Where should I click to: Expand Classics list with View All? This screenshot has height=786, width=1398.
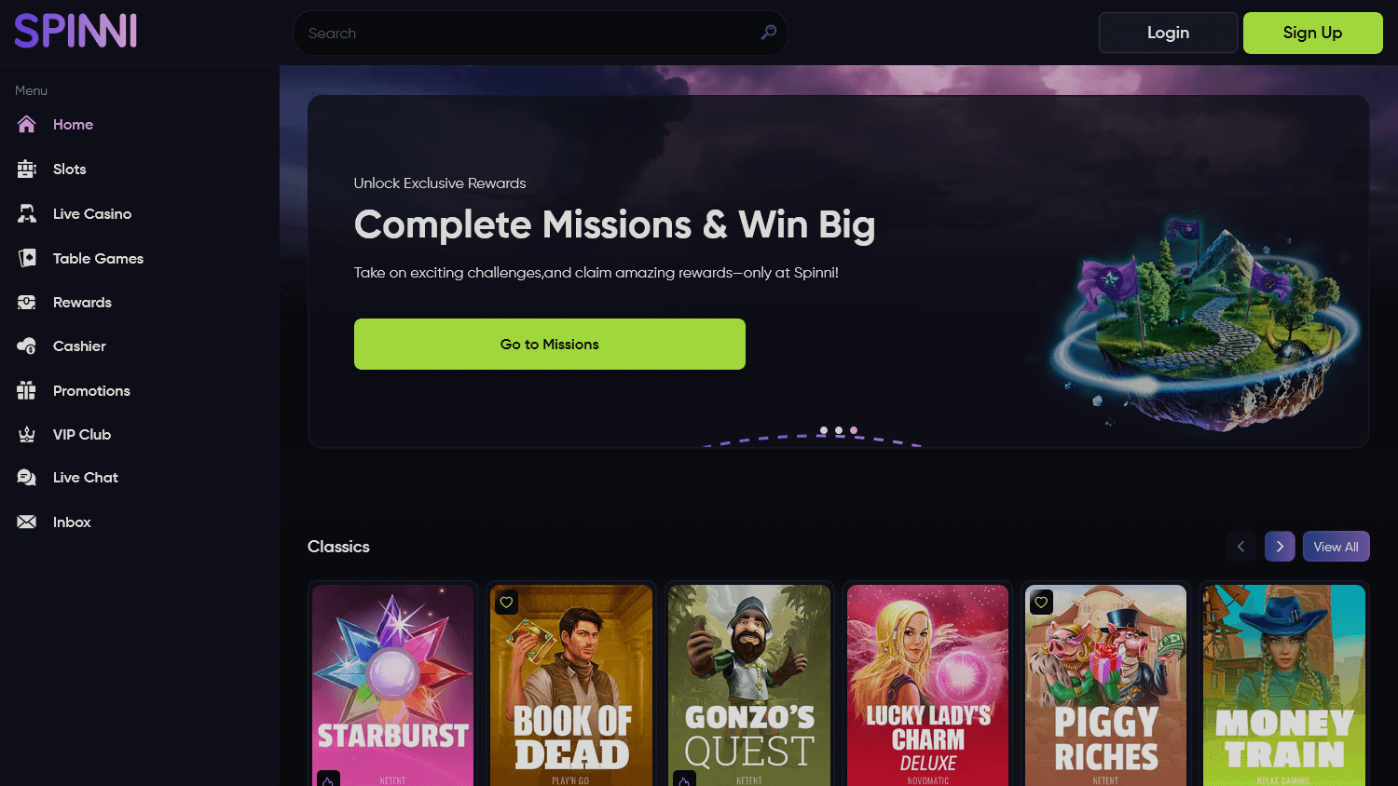tap(1336, 547)
